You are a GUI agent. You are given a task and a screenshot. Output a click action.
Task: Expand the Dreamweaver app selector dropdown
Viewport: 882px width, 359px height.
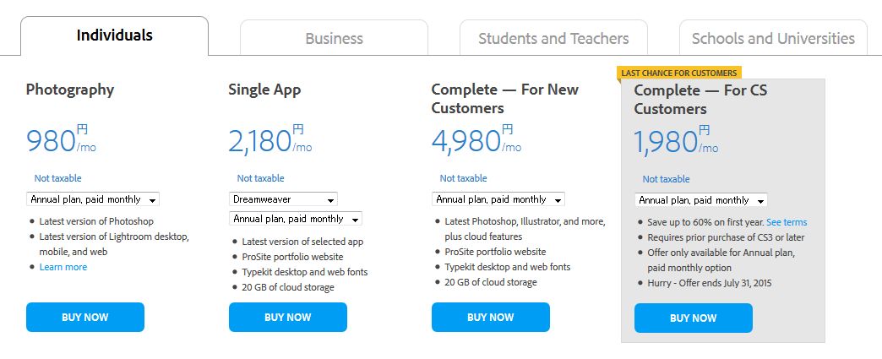coord(283,199)
